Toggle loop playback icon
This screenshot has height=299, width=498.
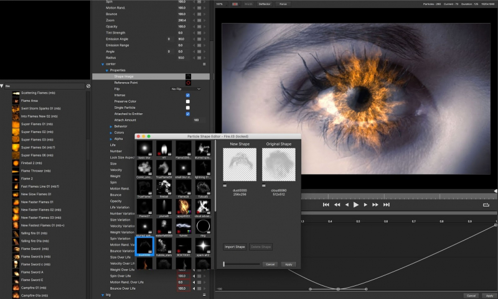tap(486, 204)
